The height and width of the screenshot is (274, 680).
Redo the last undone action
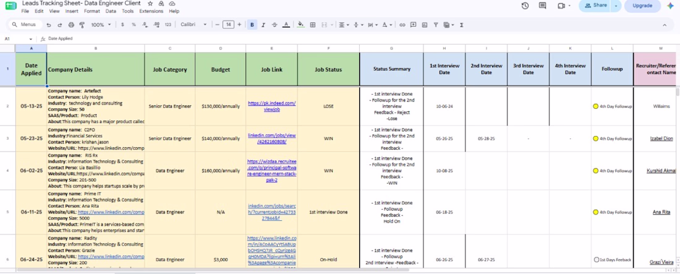(x=60, y=25)
